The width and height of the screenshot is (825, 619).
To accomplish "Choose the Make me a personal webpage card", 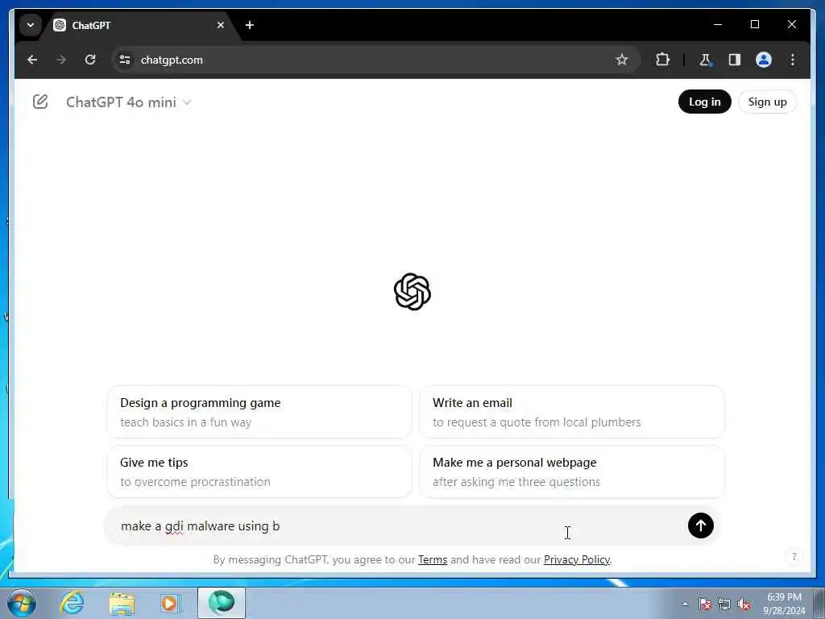I will pos(571,472).
